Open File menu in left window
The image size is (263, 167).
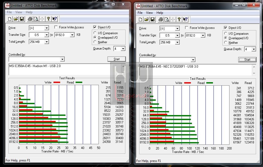click(9, 12)
